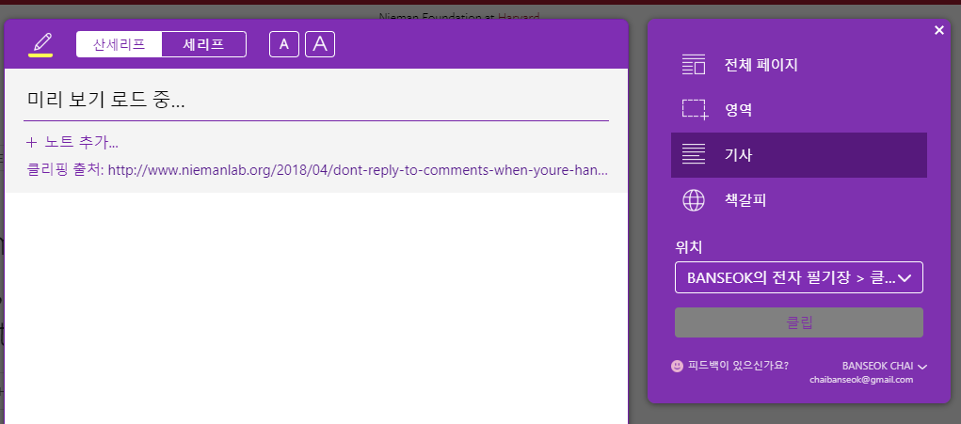Select the highlighter pen tool
The image size is (961, 424).
pos(40,44)
